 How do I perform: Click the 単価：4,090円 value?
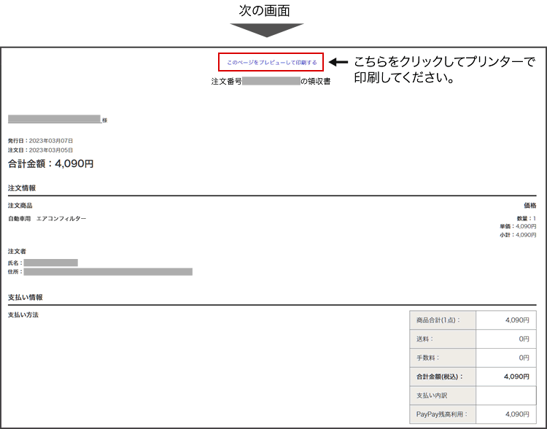click(518, 226)
